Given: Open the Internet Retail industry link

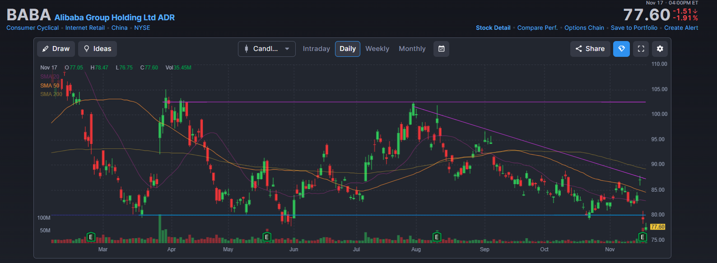Looking at the screenshot, I should [85, 28].
